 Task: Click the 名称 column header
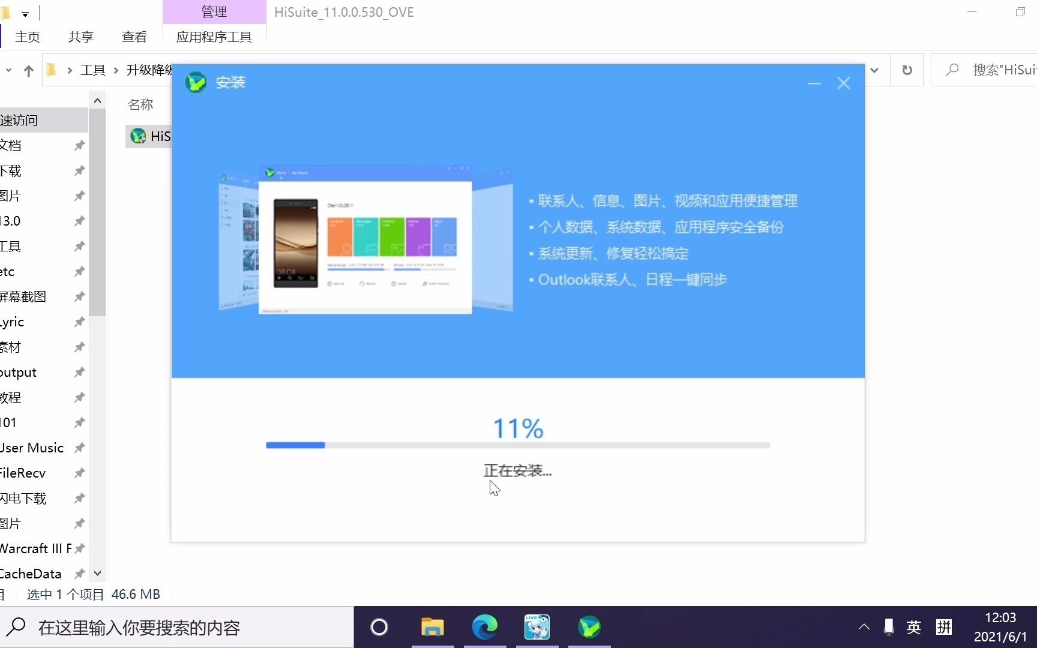point(140,104)
